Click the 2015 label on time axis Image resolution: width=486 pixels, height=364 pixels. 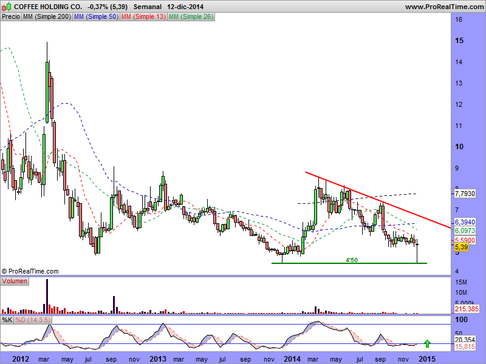tap(427, 359)
